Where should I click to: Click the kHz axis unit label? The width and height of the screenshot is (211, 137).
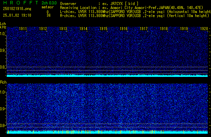coord(3,27)
